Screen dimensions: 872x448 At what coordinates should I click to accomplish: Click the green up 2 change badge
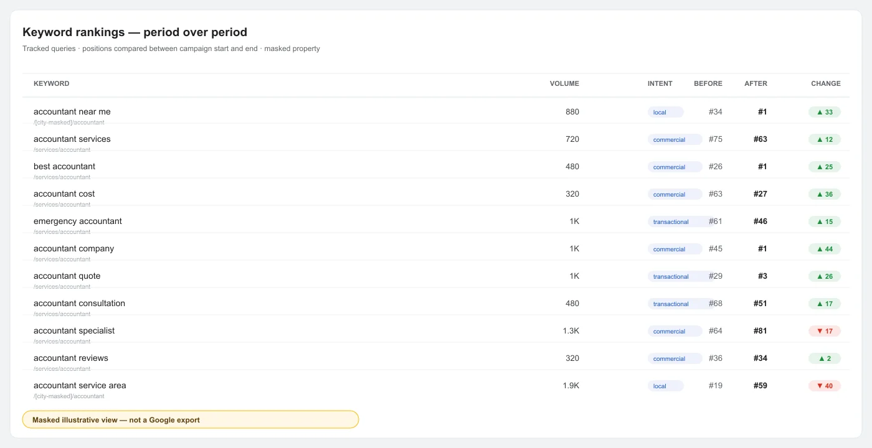click(825, 358)
